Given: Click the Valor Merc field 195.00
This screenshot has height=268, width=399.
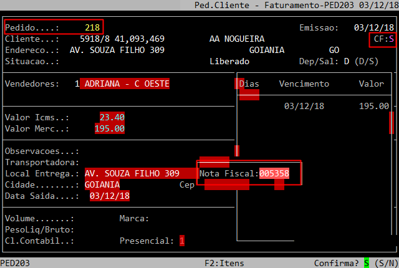Looking at the screenshot, I should 110,129.
